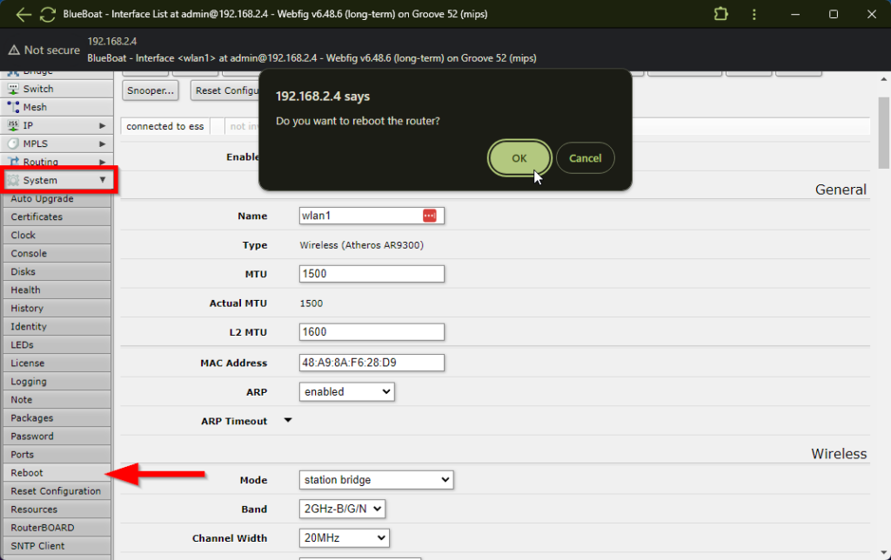Open the browser extensions puzzle icon

click(x=720, y=14)
